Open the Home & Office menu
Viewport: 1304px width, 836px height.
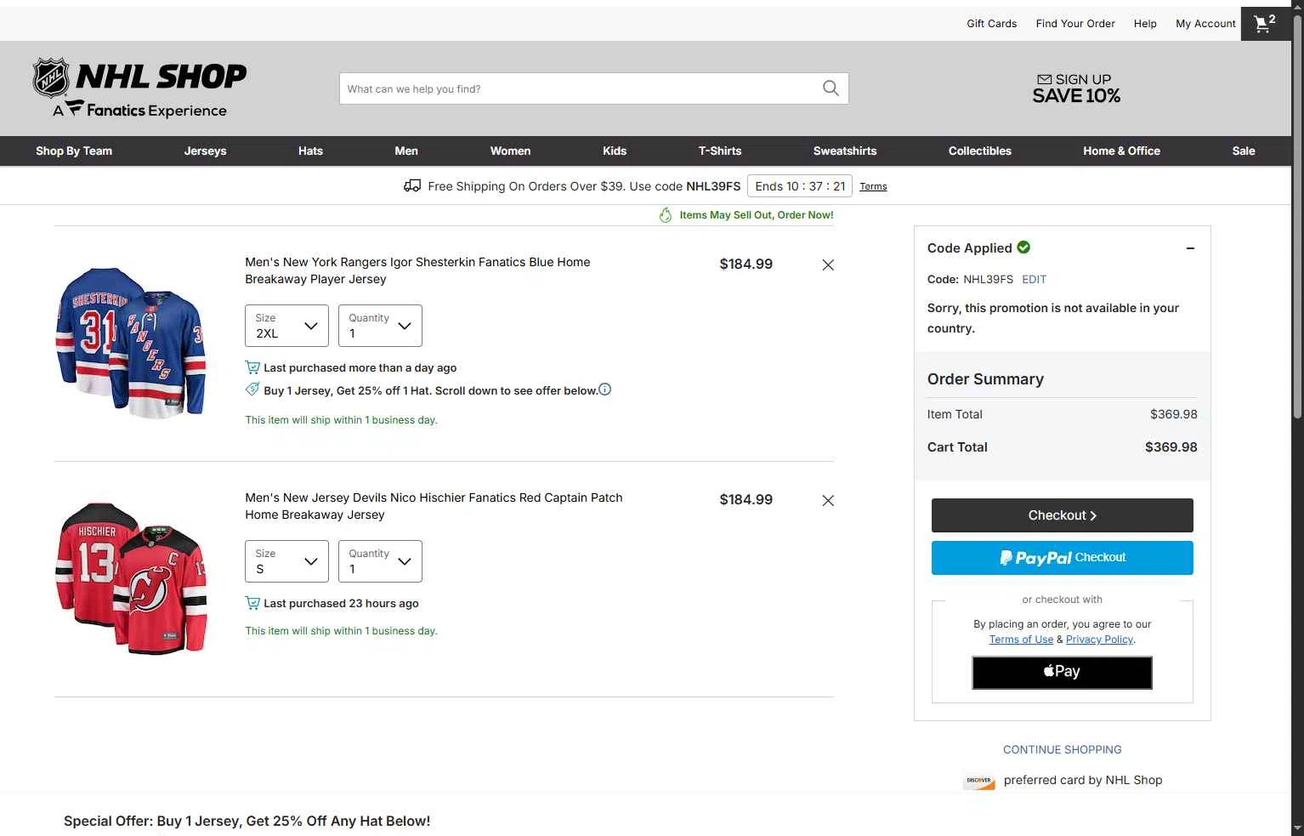pos(1121,151)
